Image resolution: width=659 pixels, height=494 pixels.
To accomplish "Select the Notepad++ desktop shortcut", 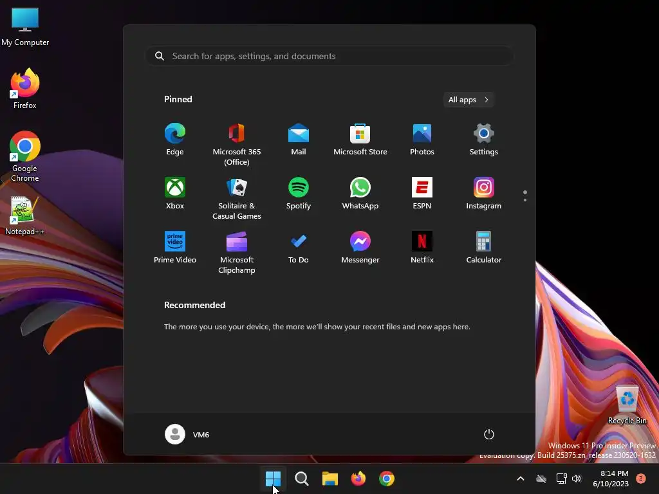I will [24, 215].
